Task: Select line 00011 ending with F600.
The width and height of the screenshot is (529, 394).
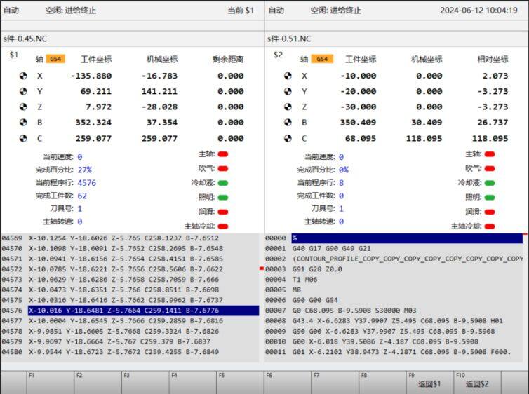Action: coord(394,351)
